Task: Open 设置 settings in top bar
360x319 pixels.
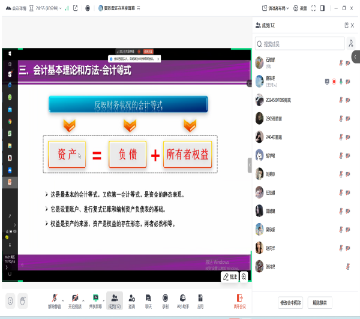Action: (x=300, y=8)
